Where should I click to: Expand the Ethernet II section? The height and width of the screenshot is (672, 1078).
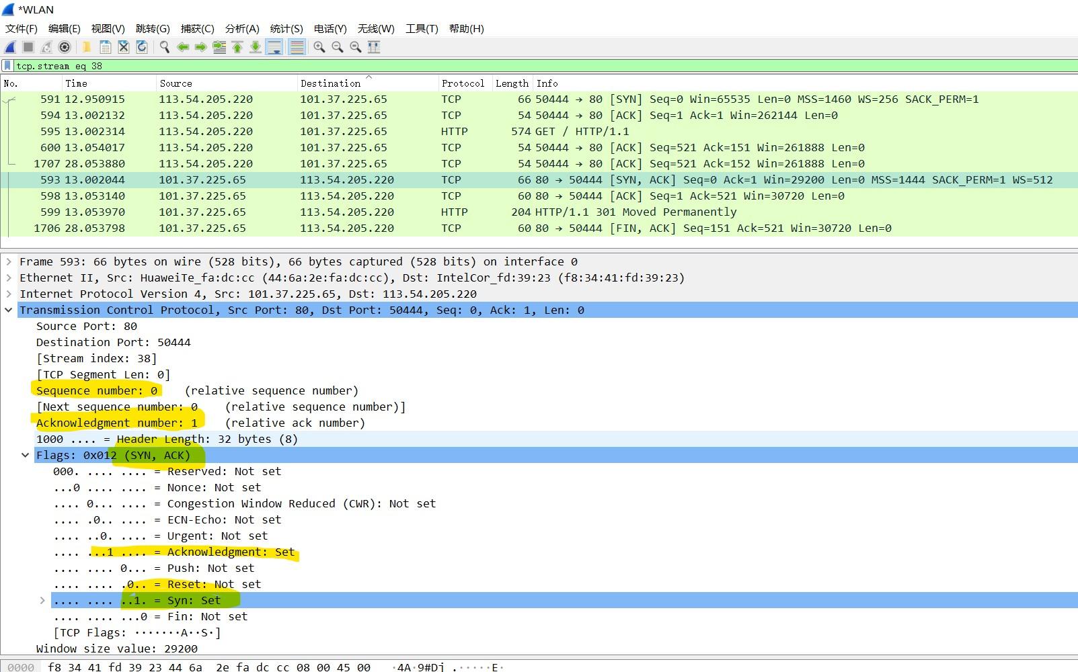9,278
